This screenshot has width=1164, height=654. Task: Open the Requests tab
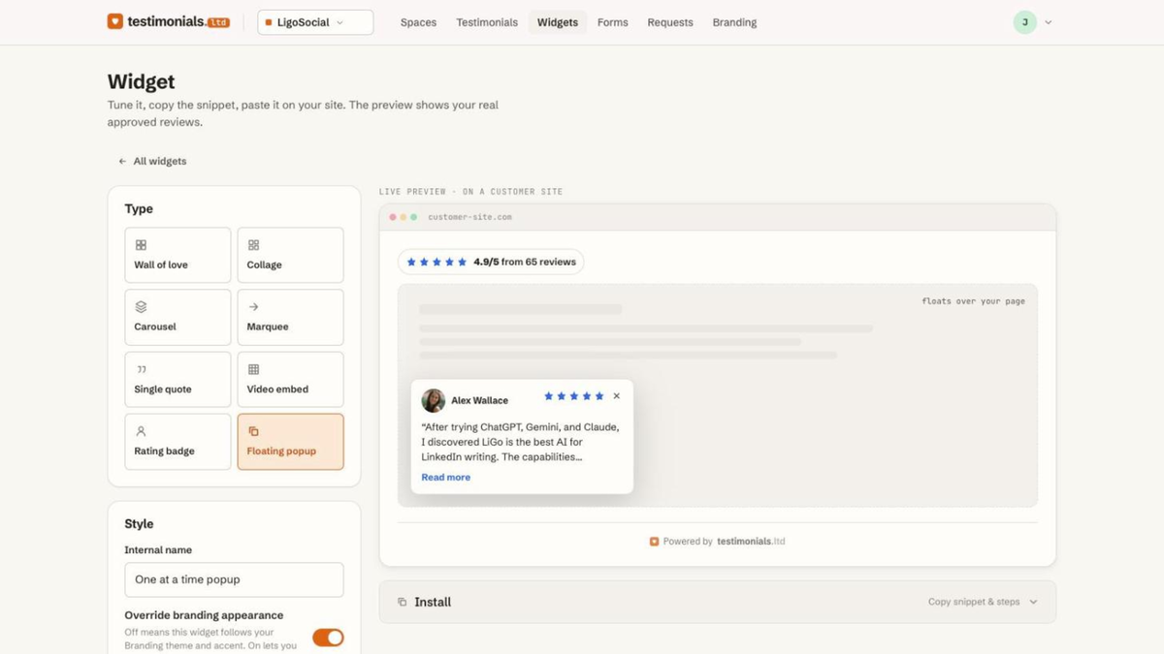670,22
